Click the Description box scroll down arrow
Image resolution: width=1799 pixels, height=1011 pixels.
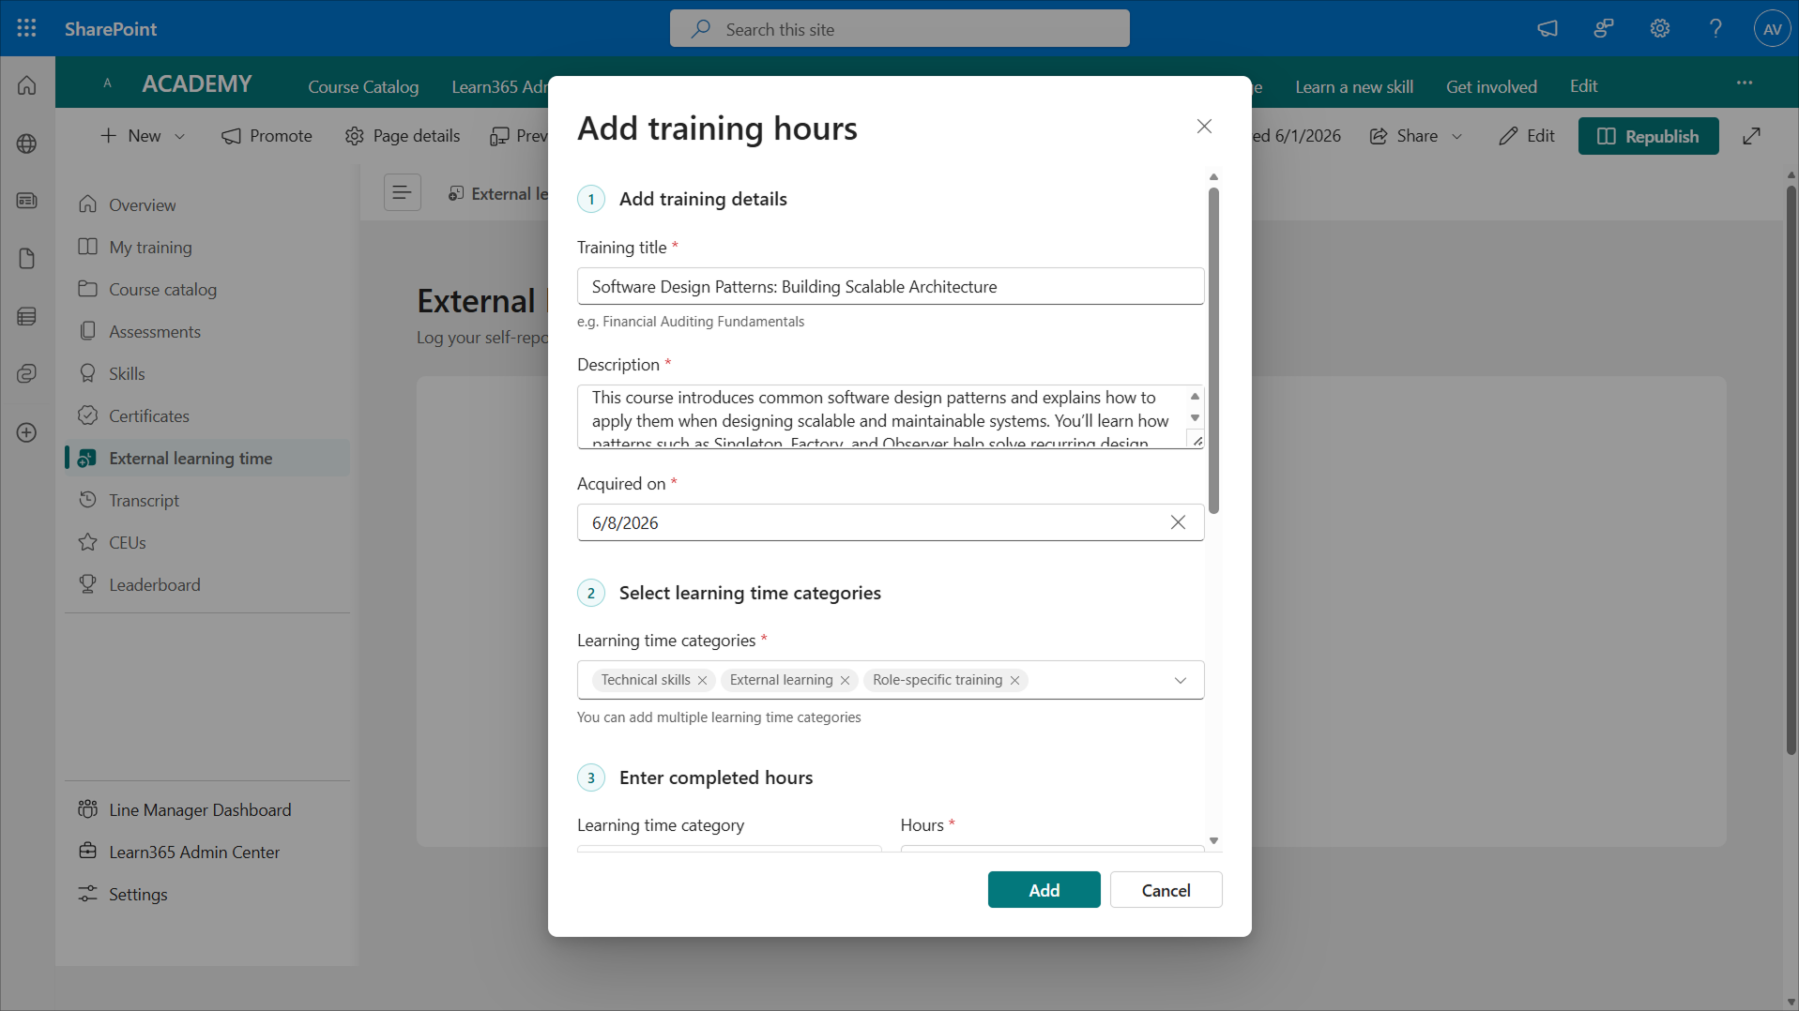click(x=1195, y=418)
